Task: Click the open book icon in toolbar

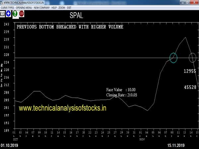Action: 3,14
